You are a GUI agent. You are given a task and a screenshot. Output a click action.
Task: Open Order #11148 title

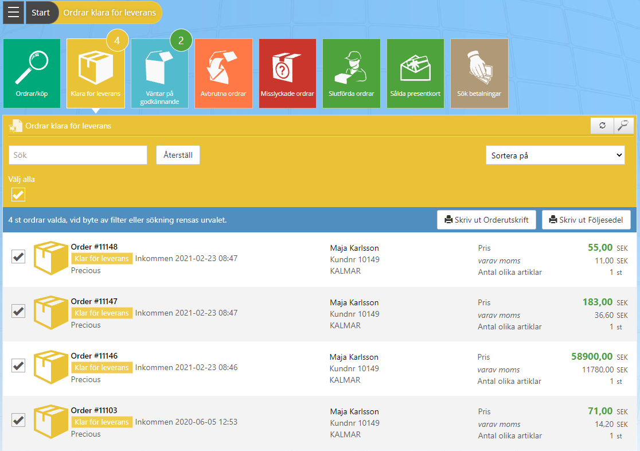(x=94, y=247)
